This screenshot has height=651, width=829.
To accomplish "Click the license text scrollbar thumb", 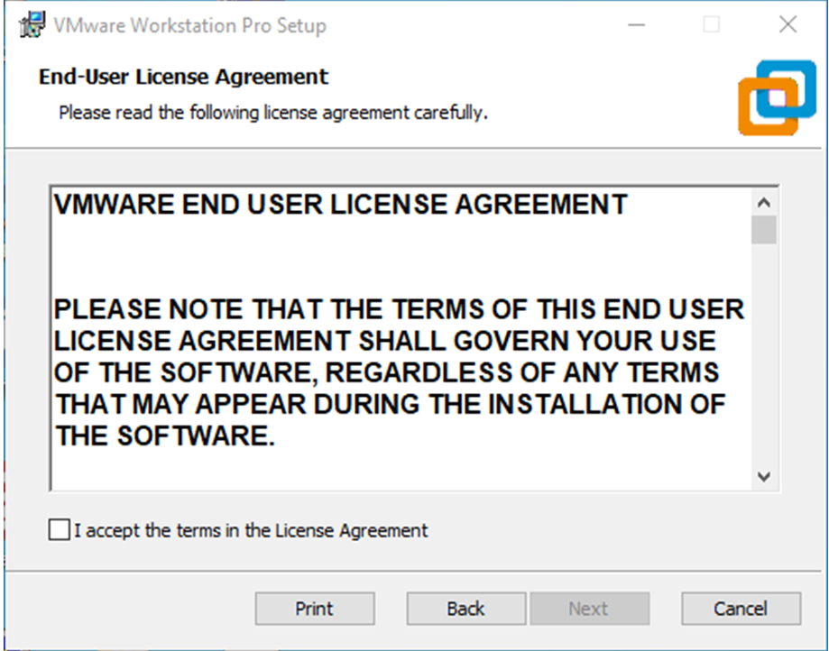I will pos(763,229).
